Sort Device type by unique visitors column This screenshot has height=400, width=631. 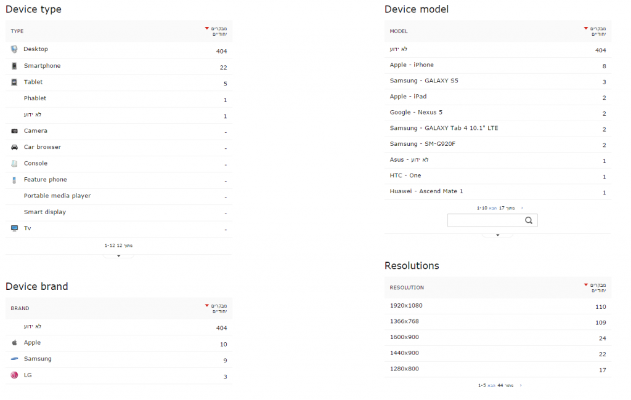[216, 31]
